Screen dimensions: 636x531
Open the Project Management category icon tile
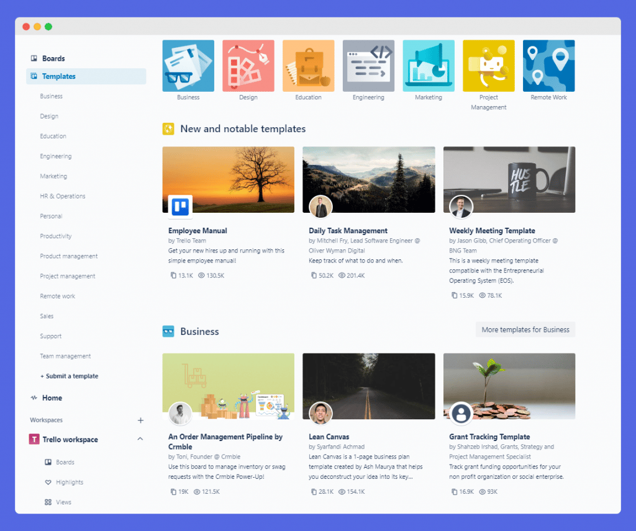pyautogui.click(x=488, y=66)
